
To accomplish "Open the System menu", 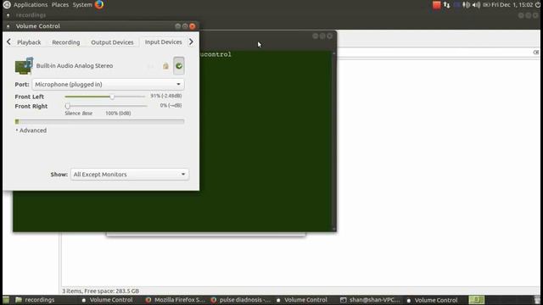I will 82,5.
